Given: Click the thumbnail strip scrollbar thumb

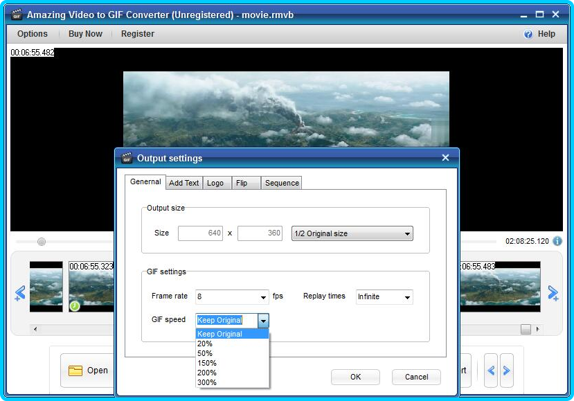Looking at the screenshot, I should tap(526, 329).
